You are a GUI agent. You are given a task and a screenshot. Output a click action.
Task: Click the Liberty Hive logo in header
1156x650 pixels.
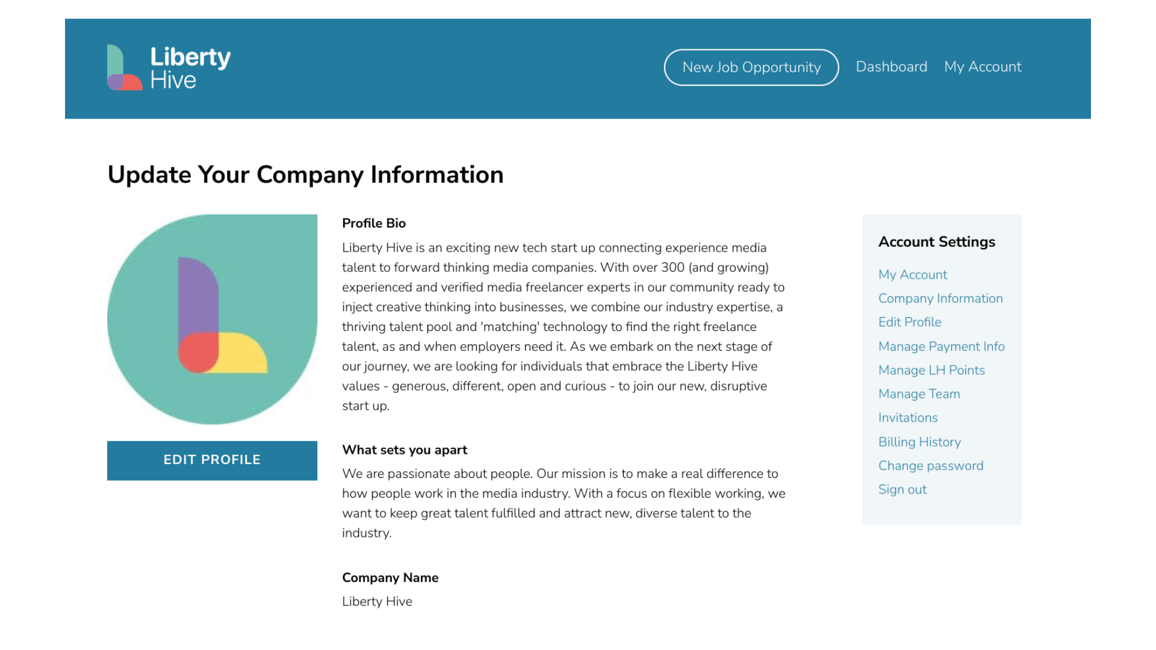point(169,67)
